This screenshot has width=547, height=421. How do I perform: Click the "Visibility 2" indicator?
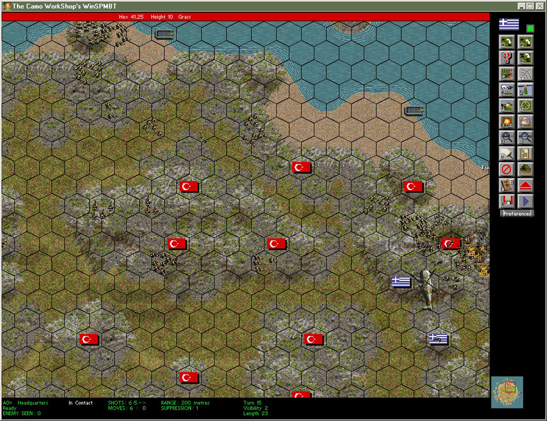coord(256,408)
